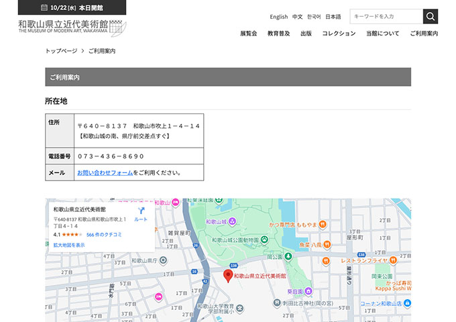Click the map card title 和歌山県立近代美術館
This screenshot has height=322, width=456.
point(79,209)
